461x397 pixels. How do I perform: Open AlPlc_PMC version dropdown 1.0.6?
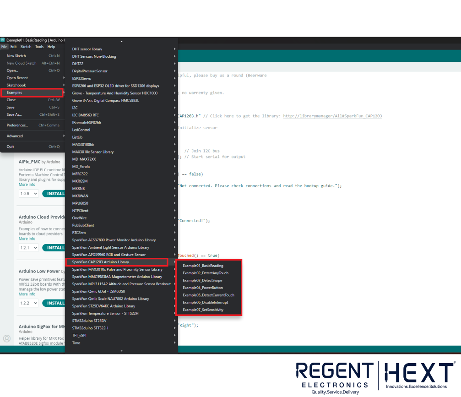[x=28, y=194]
